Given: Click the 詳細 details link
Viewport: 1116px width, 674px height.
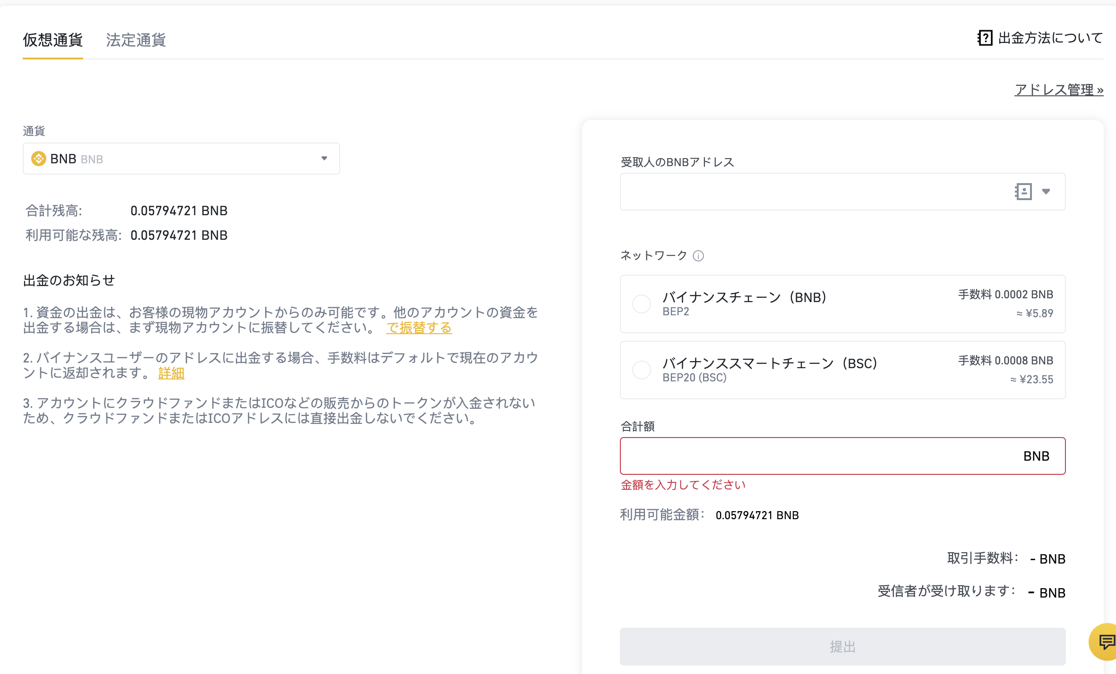Looking at the screenshot, I should point(171,373).
